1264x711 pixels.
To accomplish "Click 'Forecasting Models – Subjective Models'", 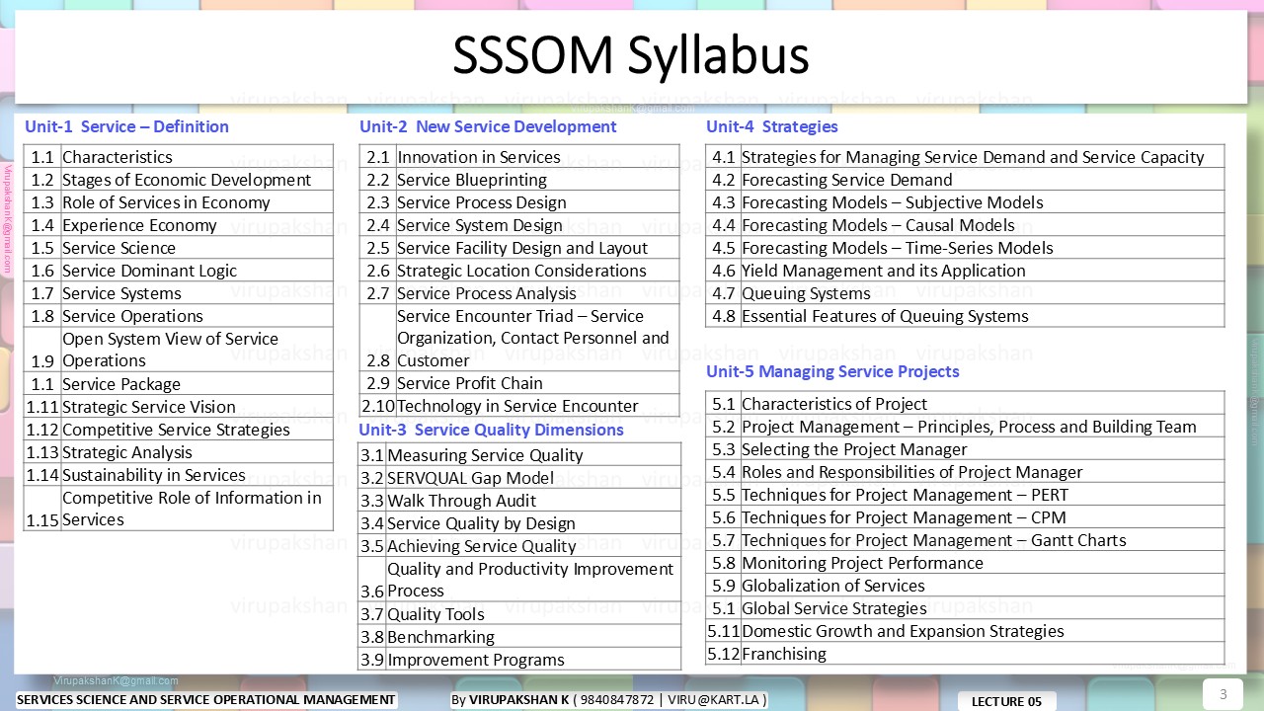I will (983, 201).
